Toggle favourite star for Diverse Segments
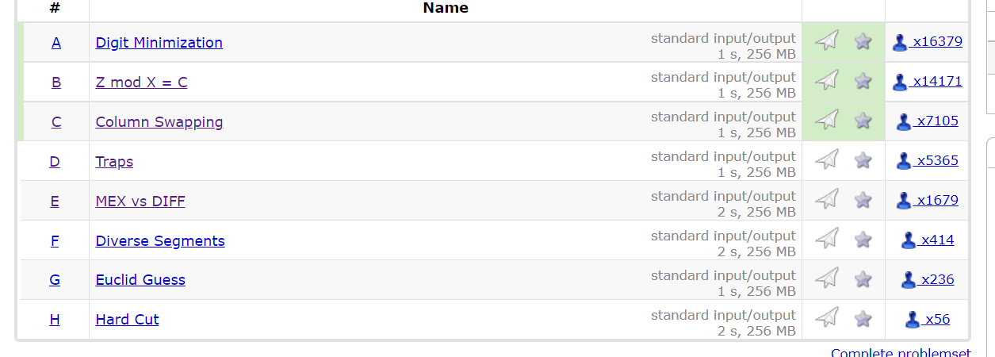 [x=863, y=240]
